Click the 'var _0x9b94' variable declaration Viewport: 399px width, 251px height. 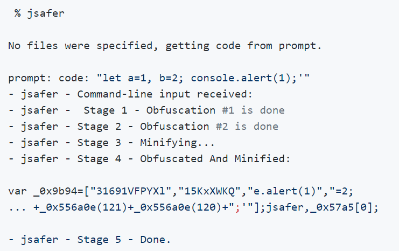click(x=46, y=191)
